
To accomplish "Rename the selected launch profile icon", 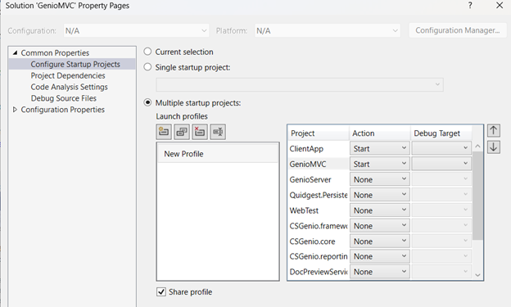I will click(x=218, y=132).
